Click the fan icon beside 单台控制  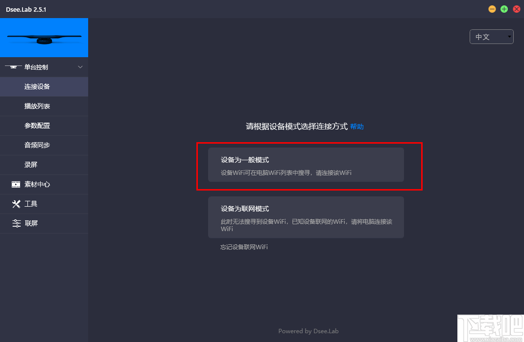13,67
